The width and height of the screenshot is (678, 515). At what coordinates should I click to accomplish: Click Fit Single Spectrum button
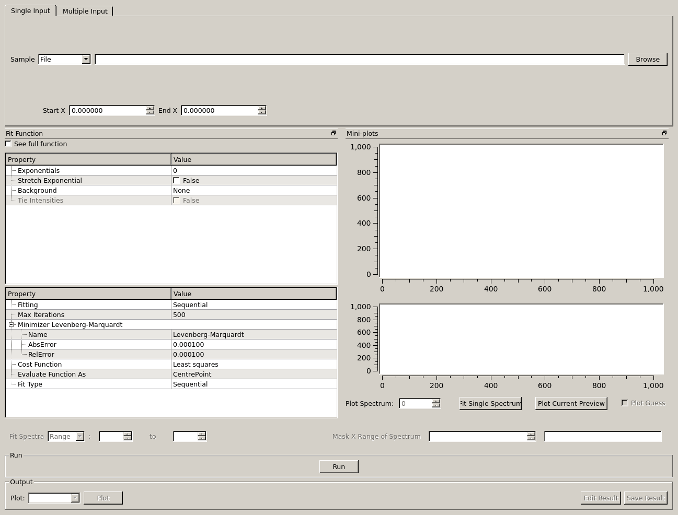click(x=490, y=404)
